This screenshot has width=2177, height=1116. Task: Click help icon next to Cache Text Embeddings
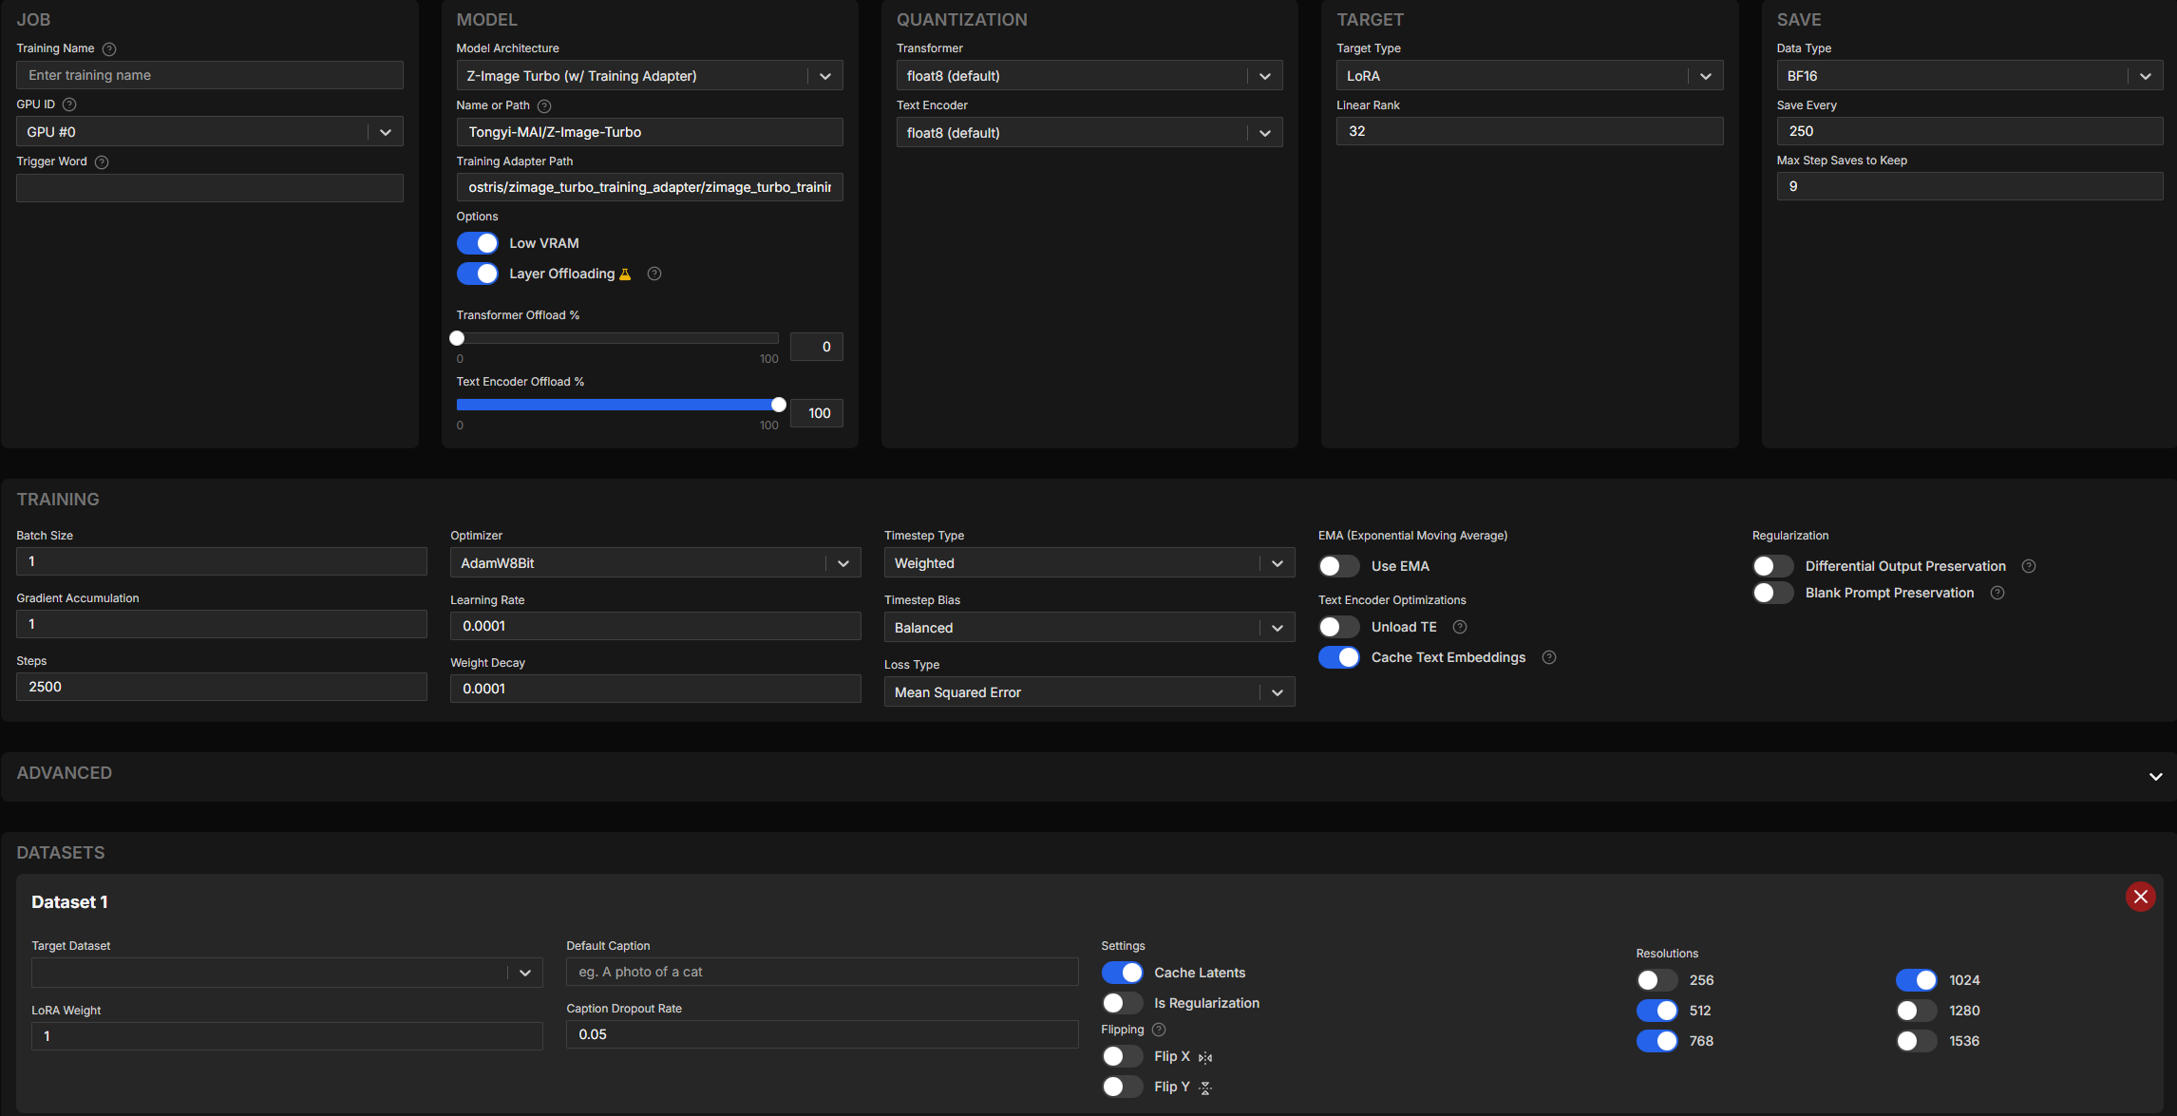(x=1549, y=657)
